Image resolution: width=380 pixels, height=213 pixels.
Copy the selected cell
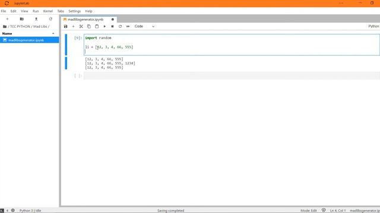coord(89,26)
